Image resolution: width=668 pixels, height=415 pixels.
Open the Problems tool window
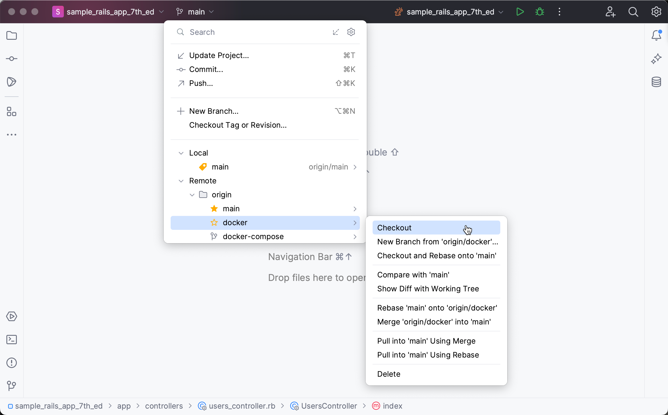(11, 363)
